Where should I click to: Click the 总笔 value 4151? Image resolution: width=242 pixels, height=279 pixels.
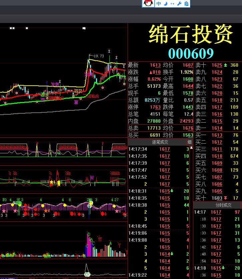coord(155,114)
